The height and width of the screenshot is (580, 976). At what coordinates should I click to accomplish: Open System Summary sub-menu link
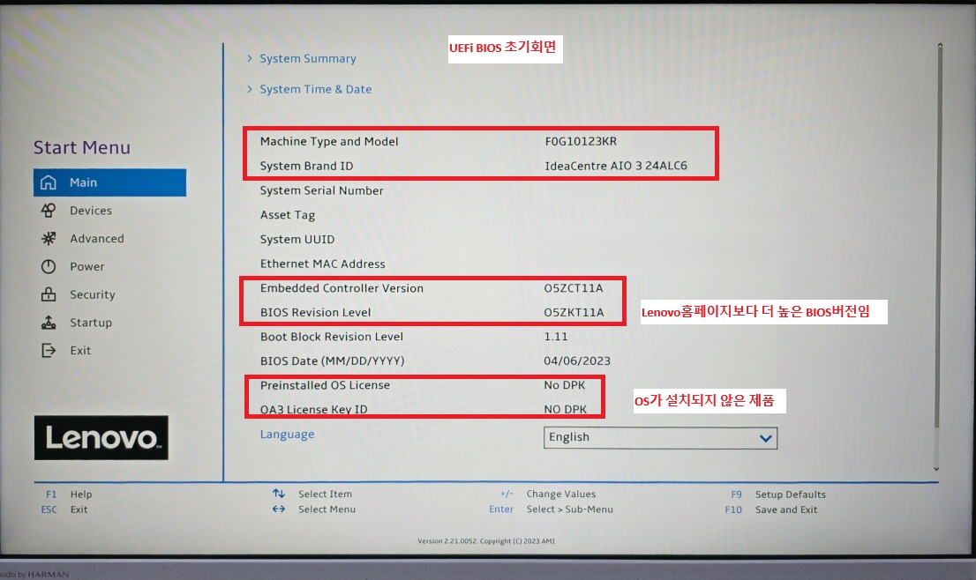(x=307, y=58)
